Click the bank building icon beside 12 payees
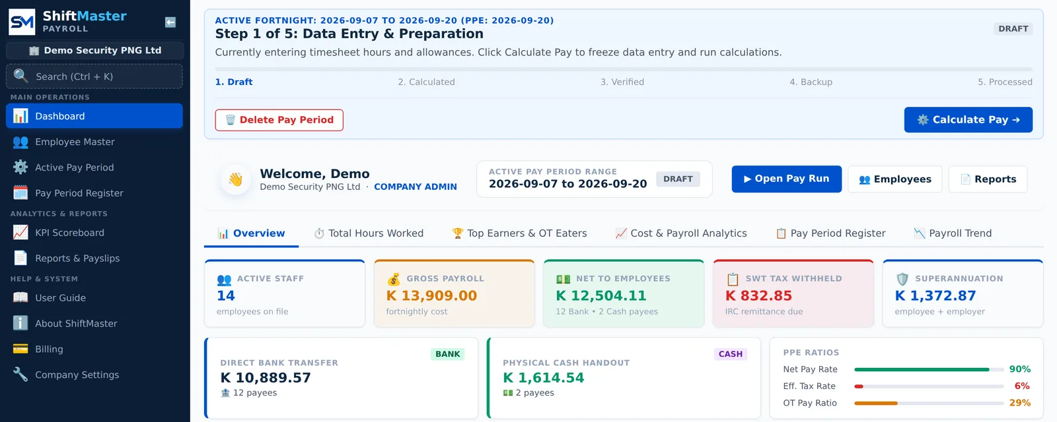Viewport: 1057px width, 422px height. pos(225,393)
